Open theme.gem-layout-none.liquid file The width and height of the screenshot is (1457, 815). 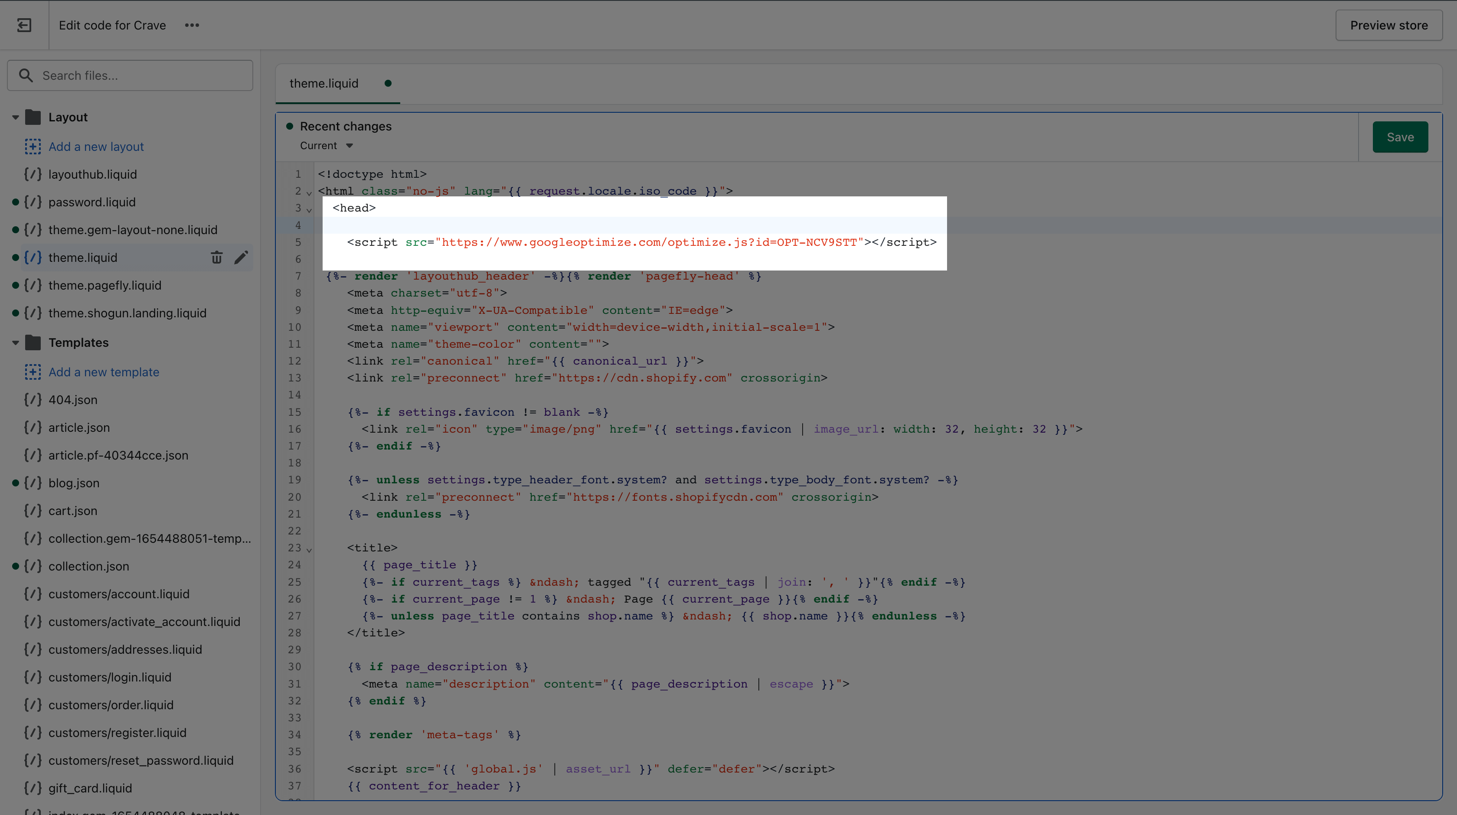[x=133, y=230]
